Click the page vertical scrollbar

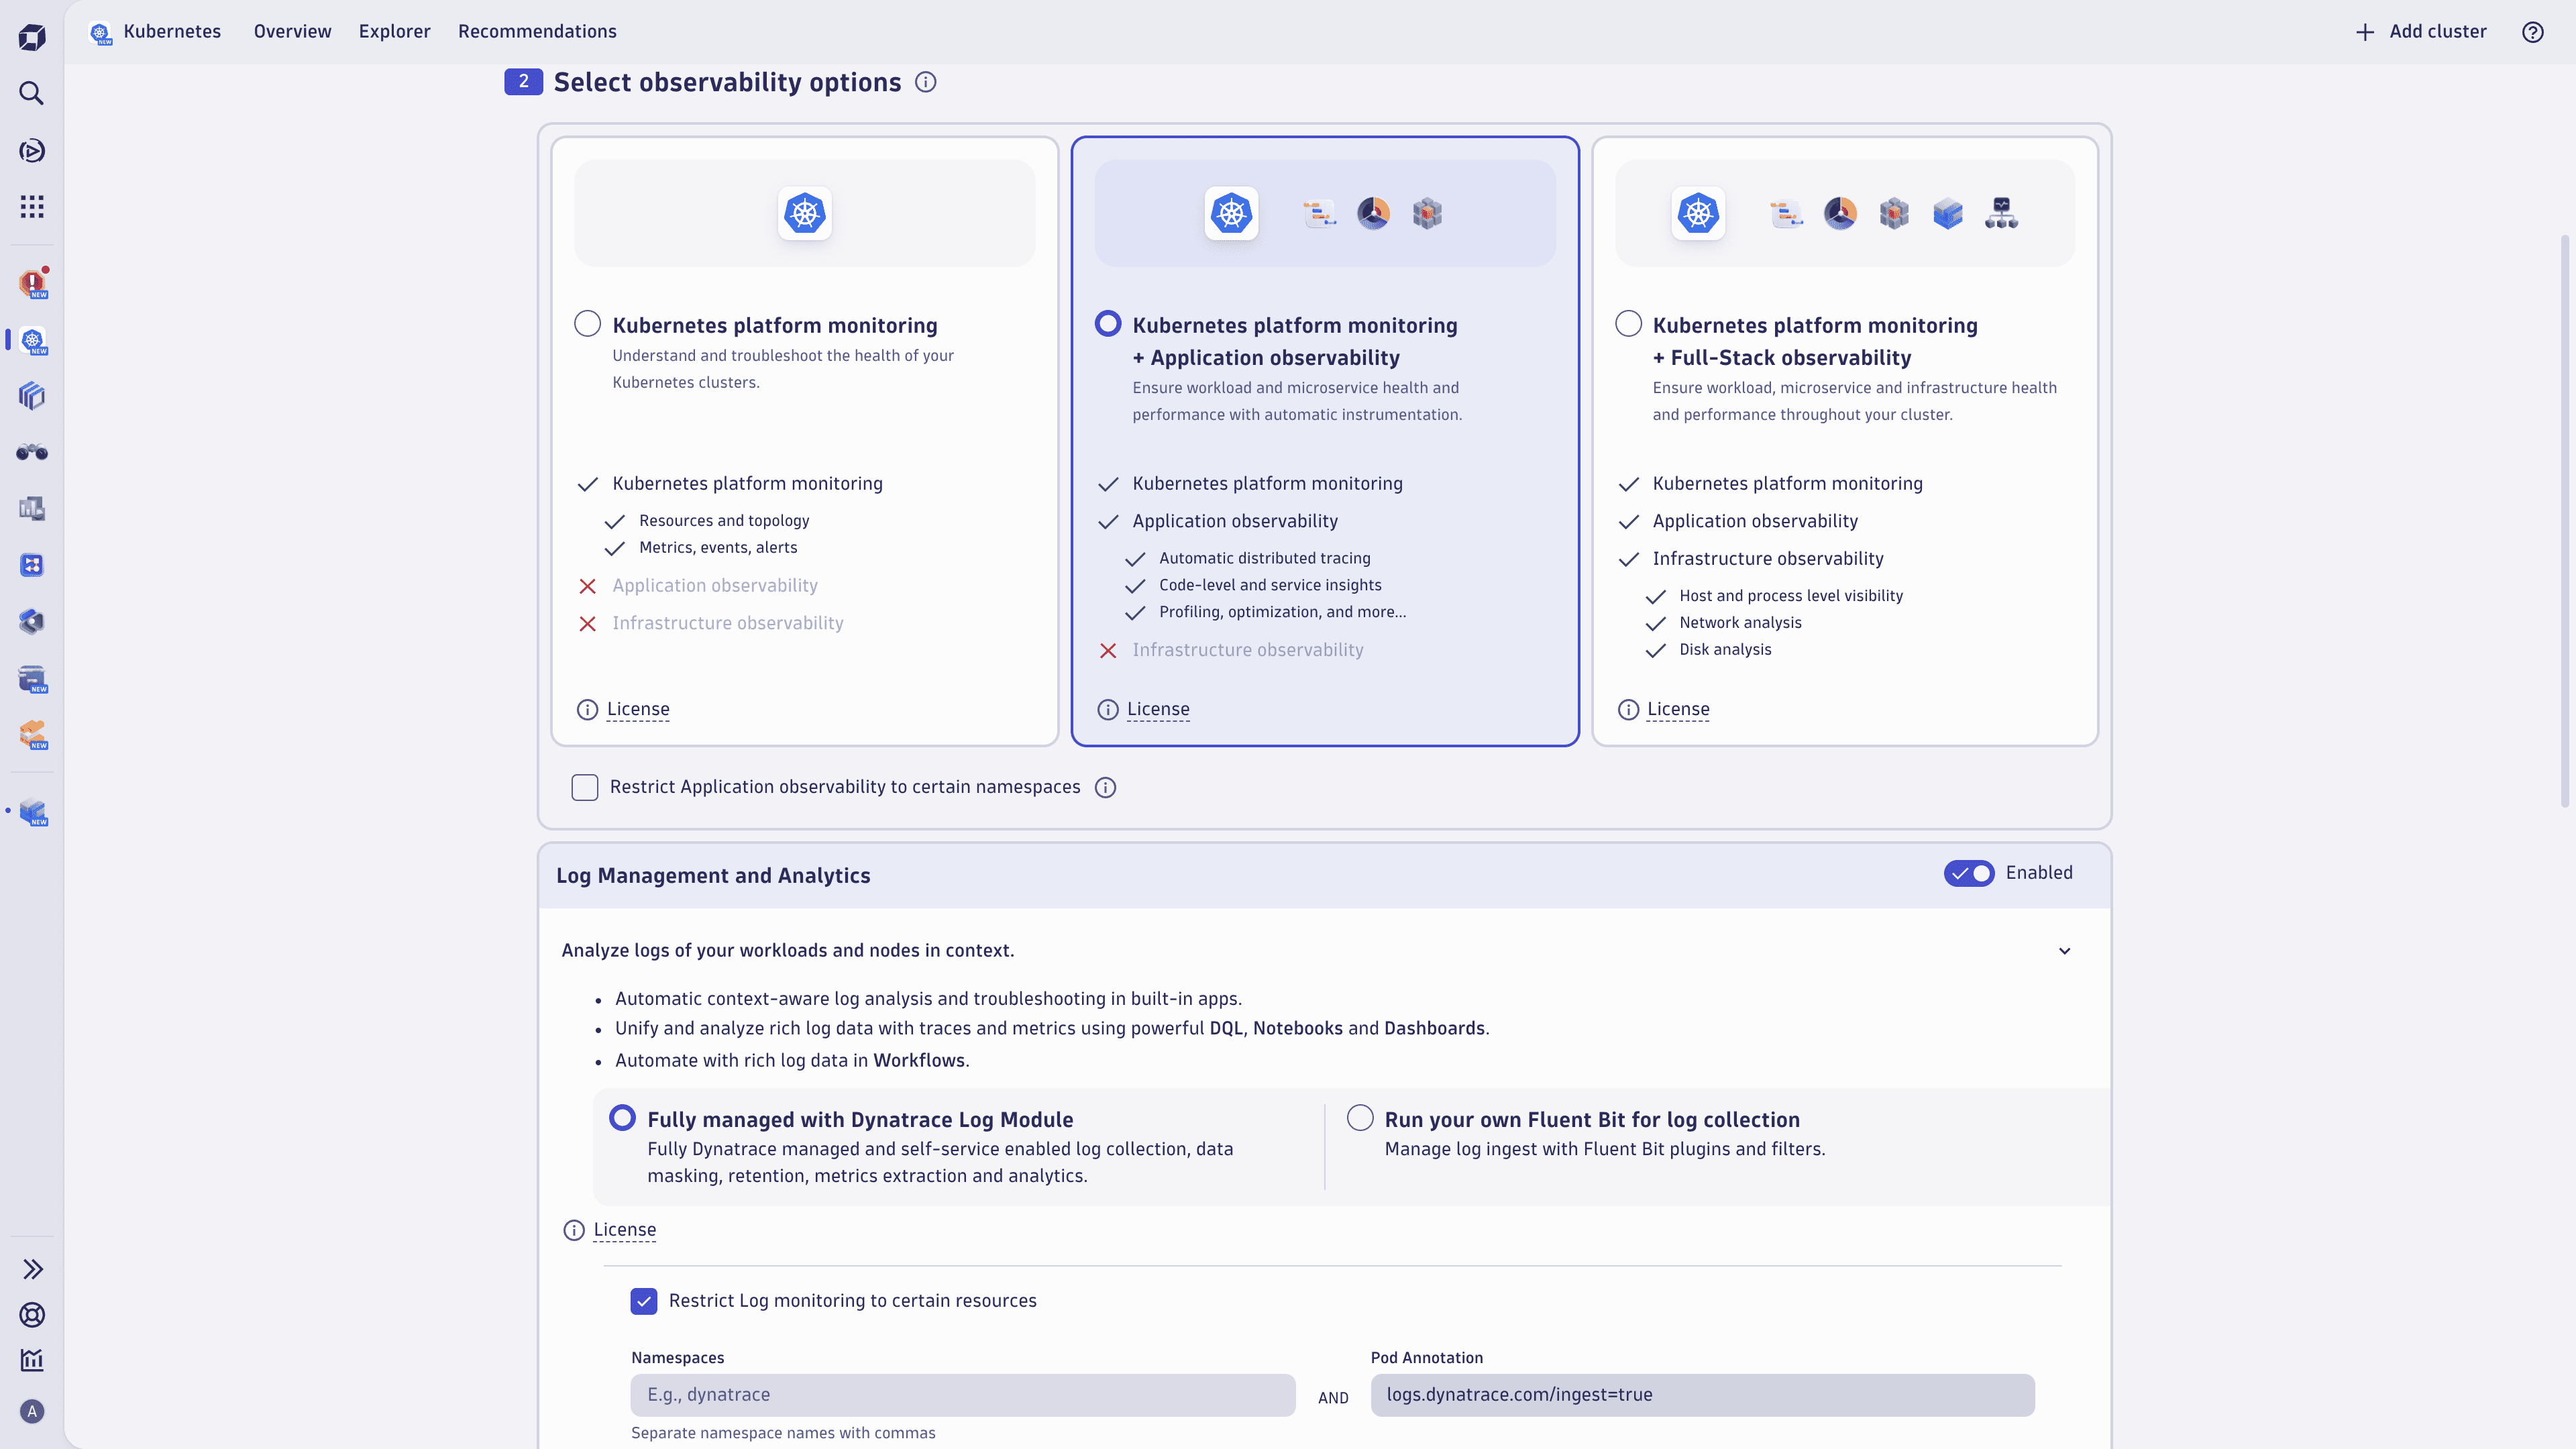2565,520
